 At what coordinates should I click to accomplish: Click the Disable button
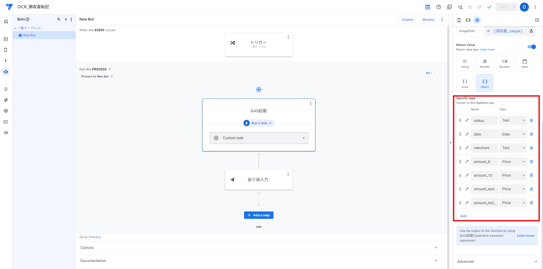tap(407, 20)
